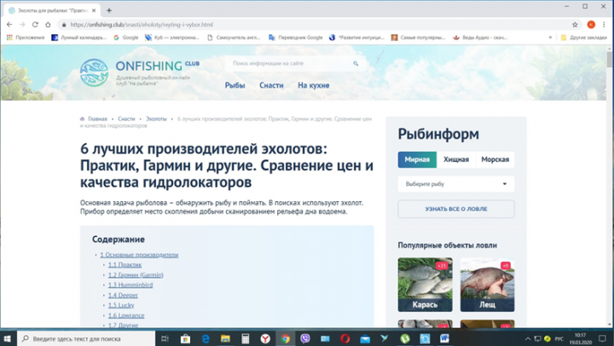Open Calculator from the taskbar
614x346 pixels.
[x=245, y=338]
